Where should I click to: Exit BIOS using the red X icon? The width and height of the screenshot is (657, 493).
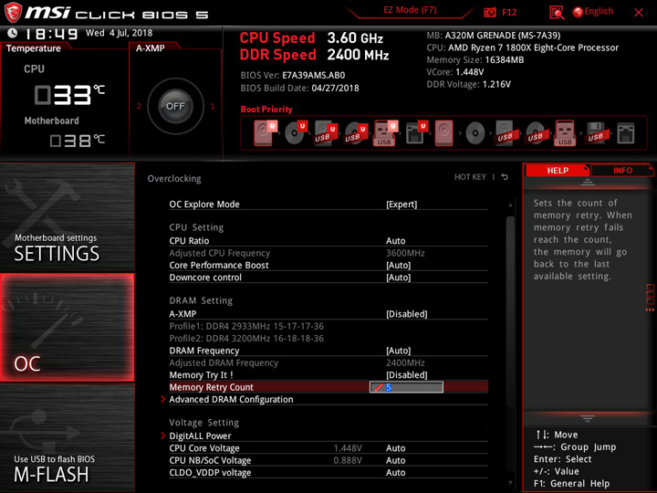pyautogui.click(x=638, y=13)
